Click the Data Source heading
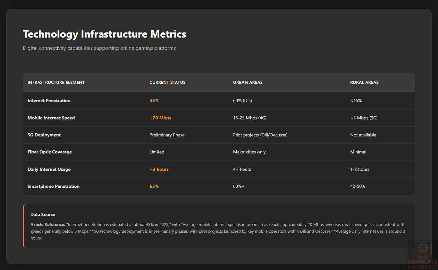The image size is (438, 270). [x=43, y=214]
